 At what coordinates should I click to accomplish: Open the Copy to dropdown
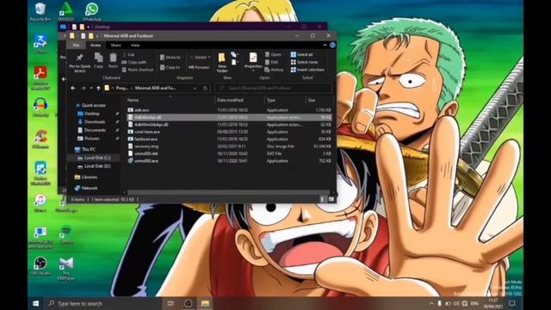click(x=170, y=67)
